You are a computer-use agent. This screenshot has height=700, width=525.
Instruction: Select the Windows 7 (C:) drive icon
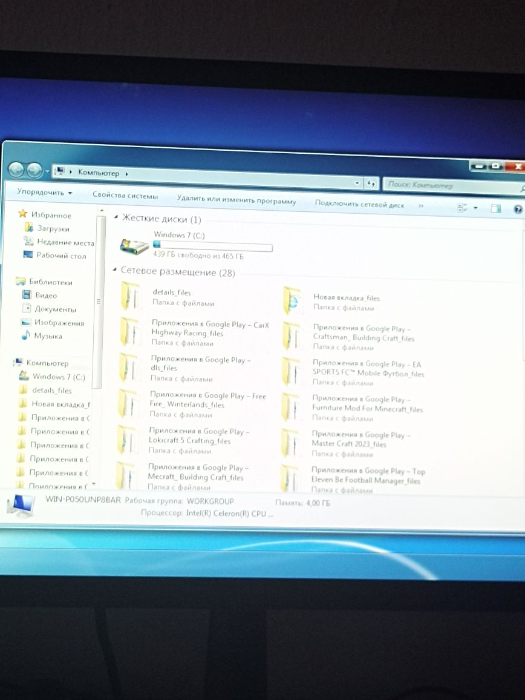(134, 246)
